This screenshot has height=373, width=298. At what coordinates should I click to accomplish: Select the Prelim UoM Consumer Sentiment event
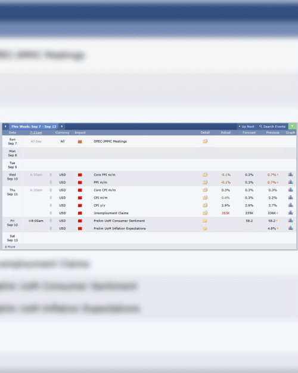[119, 221]
